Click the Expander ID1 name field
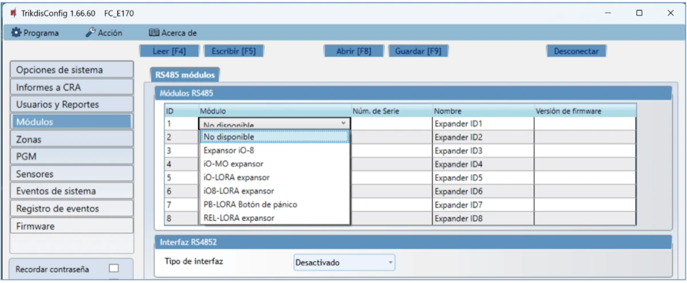 tap(482, 123)
